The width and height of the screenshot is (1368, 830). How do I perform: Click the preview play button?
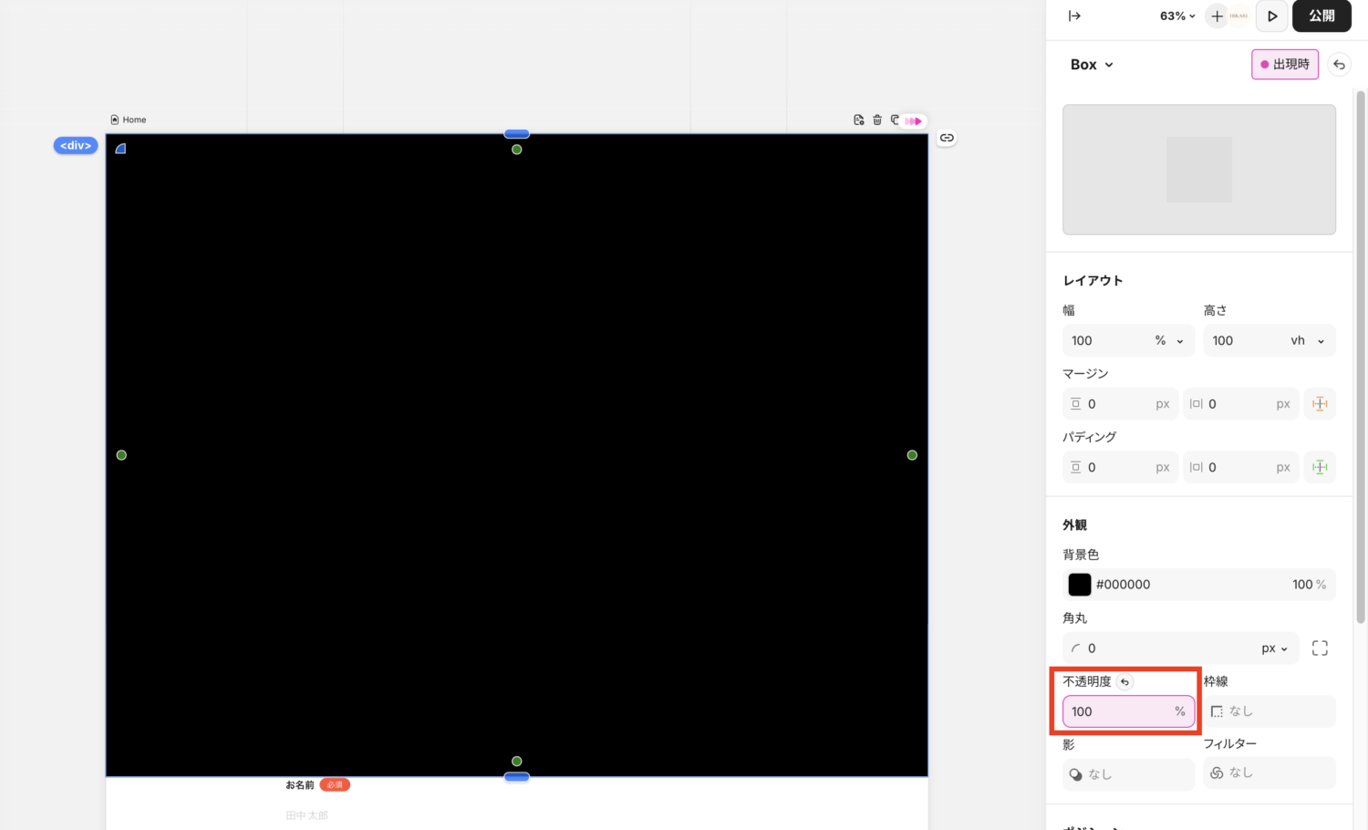pos(1271,16)
